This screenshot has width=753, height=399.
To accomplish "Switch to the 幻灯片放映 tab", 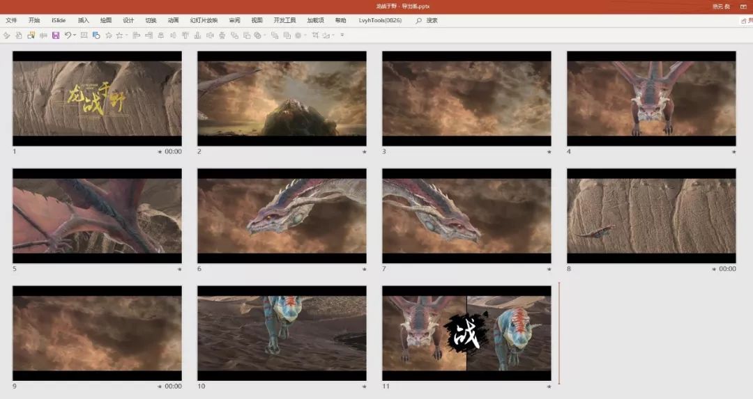I will [x=204, y=21].
